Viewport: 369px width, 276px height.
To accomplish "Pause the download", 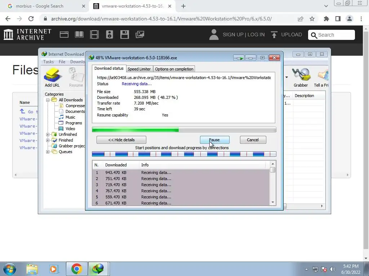I will tap(215, 140).
